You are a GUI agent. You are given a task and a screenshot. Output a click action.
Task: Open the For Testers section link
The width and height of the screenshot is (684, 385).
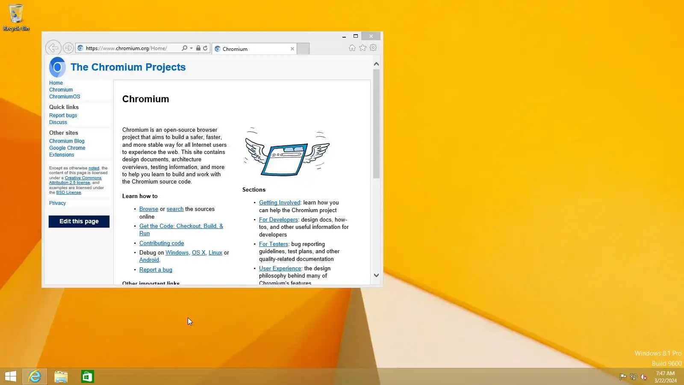coord(274,244)
